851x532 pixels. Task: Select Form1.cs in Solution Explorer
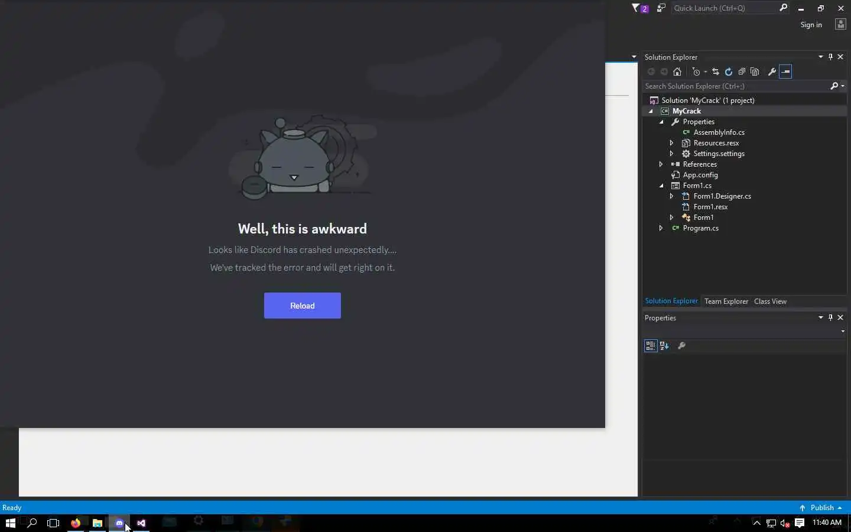[697, 186]
